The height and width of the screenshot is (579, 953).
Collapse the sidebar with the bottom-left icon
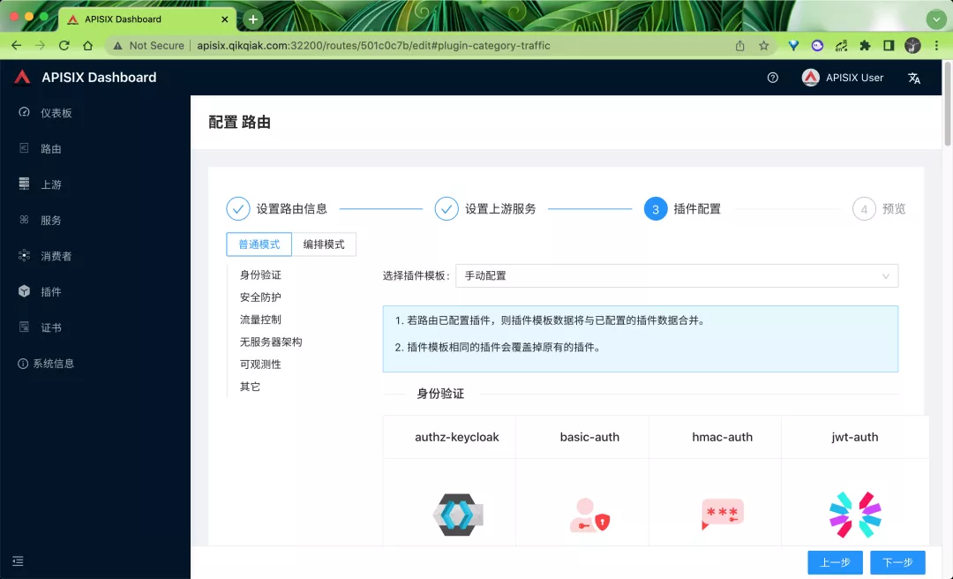pos(17,560)
